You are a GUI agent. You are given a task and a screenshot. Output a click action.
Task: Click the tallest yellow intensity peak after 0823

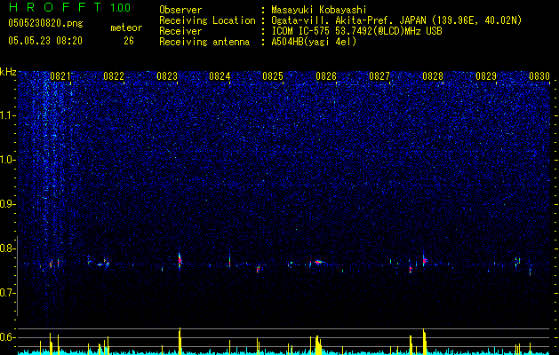click(180, 340)
